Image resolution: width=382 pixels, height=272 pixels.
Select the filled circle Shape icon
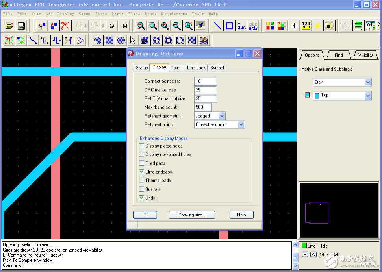pyautogui.click(x=121, y=40)
